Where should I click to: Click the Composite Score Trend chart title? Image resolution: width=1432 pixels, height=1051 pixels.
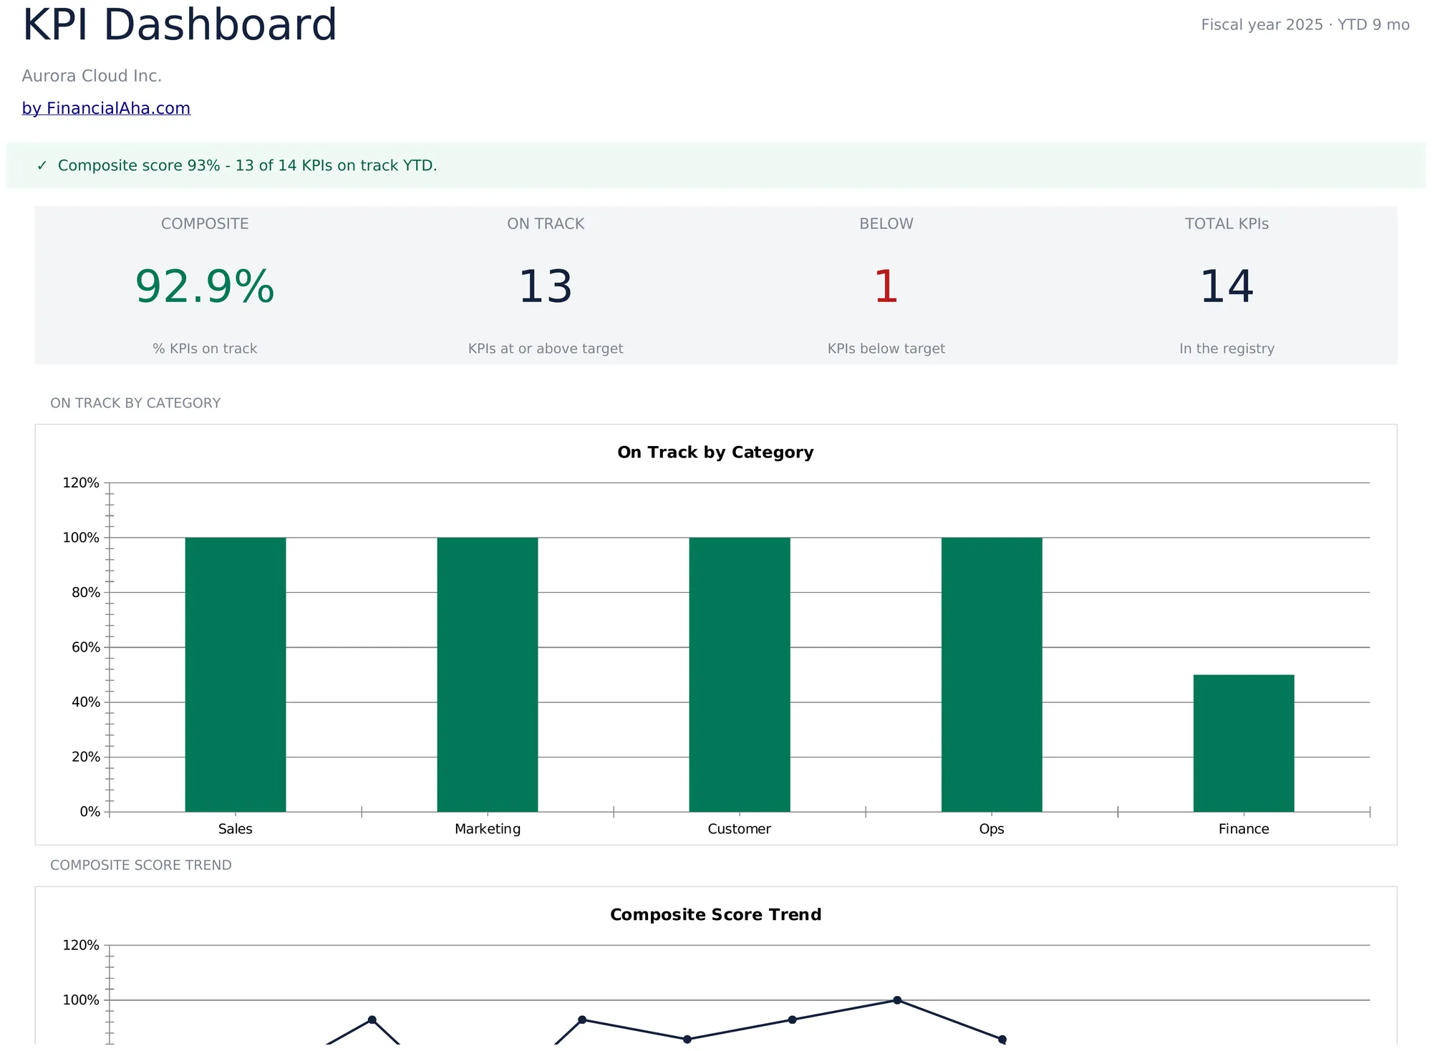[715, 915]
